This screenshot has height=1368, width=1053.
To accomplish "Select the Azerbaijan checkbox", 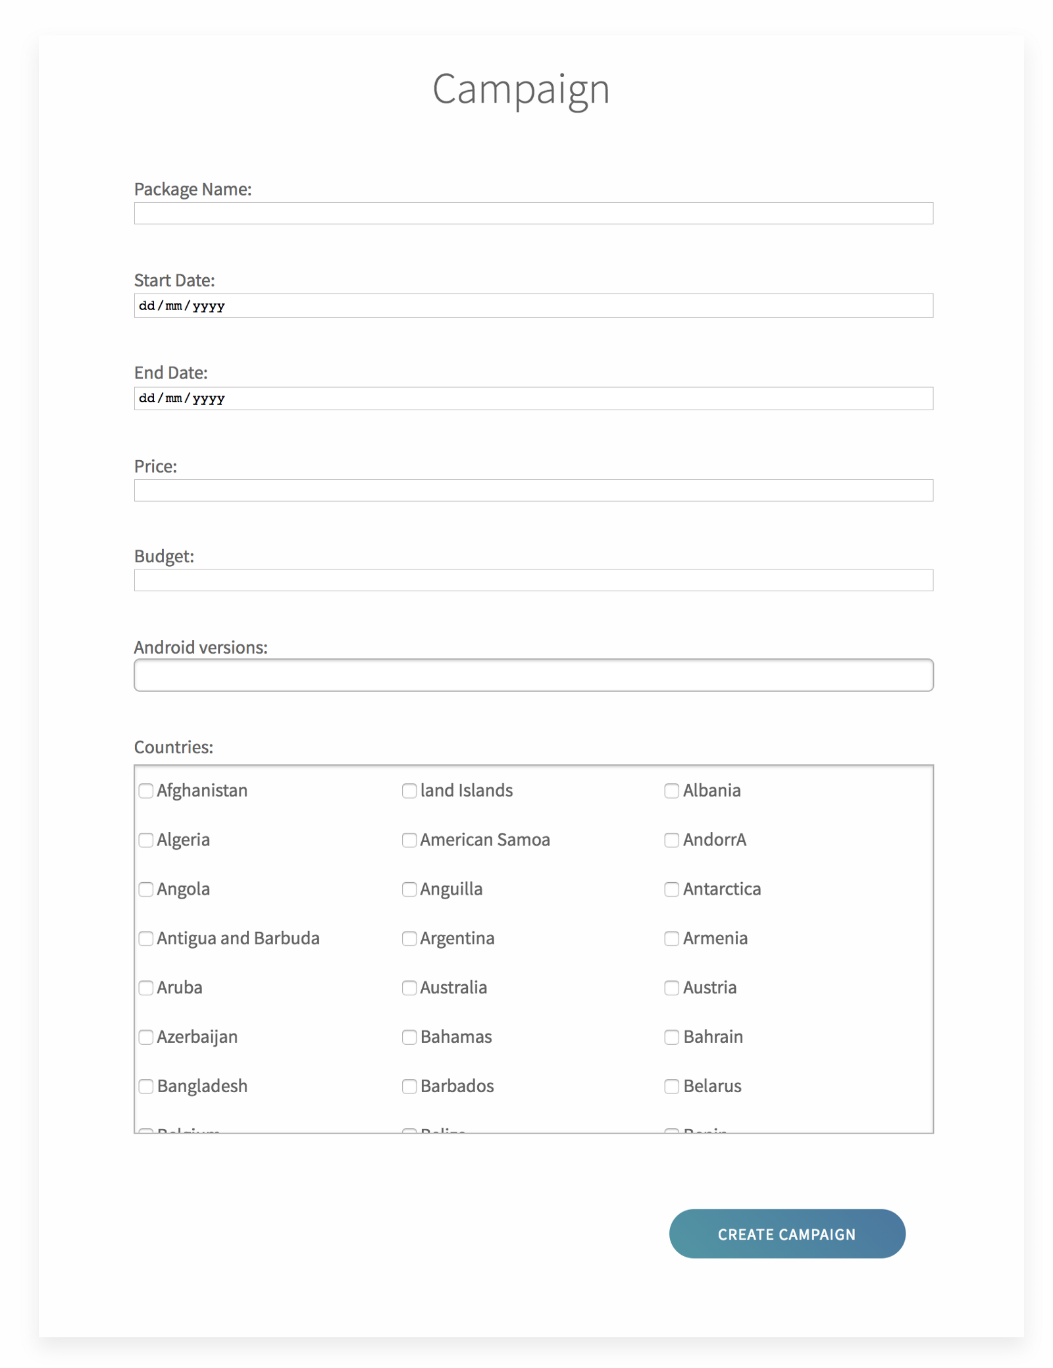I will (x=146, y=1038).
